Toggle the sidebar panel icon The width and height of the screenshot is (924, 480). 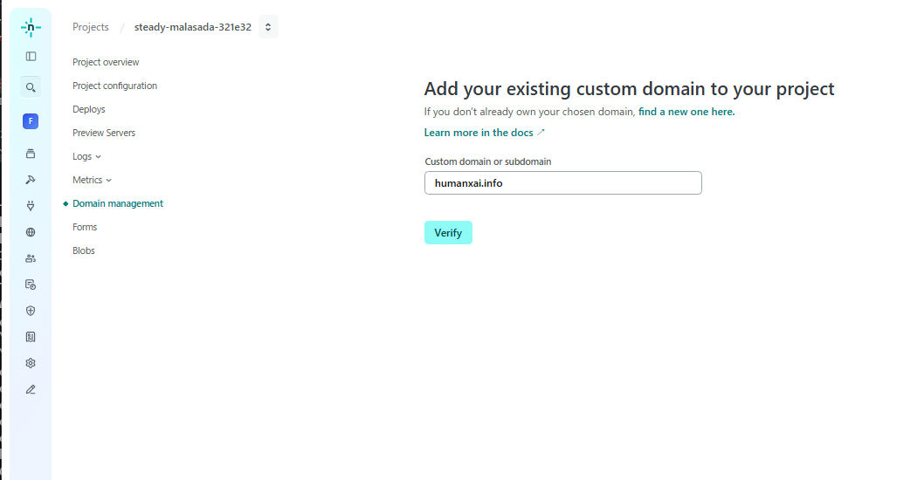click(31, 57)
